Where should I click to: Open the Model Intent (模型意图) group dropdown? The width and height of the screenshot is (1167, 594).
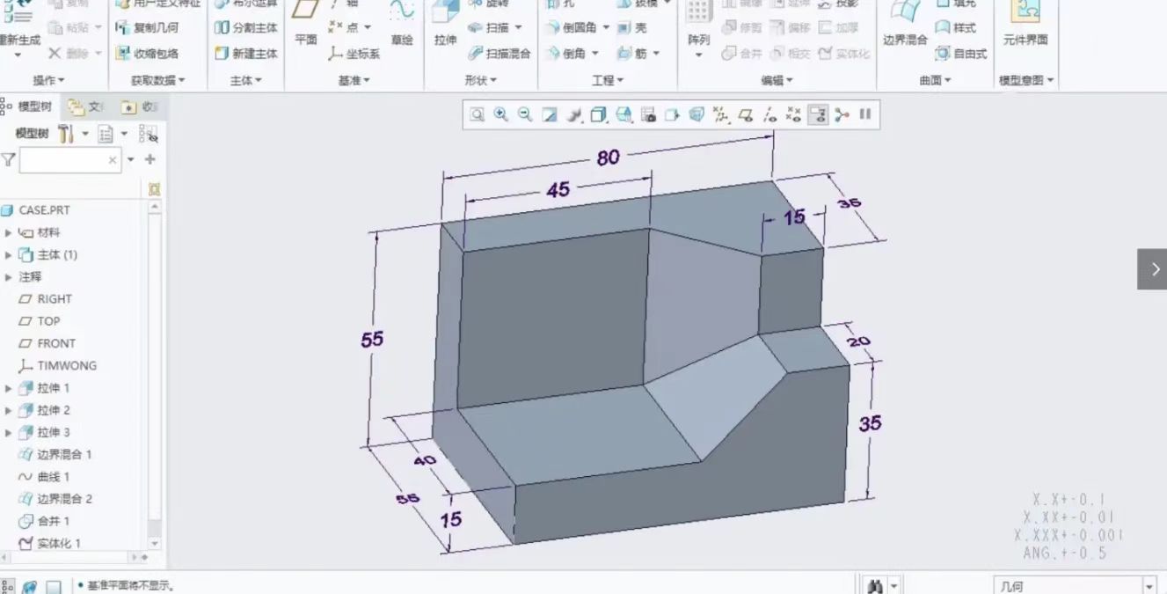click(1026, 80)
